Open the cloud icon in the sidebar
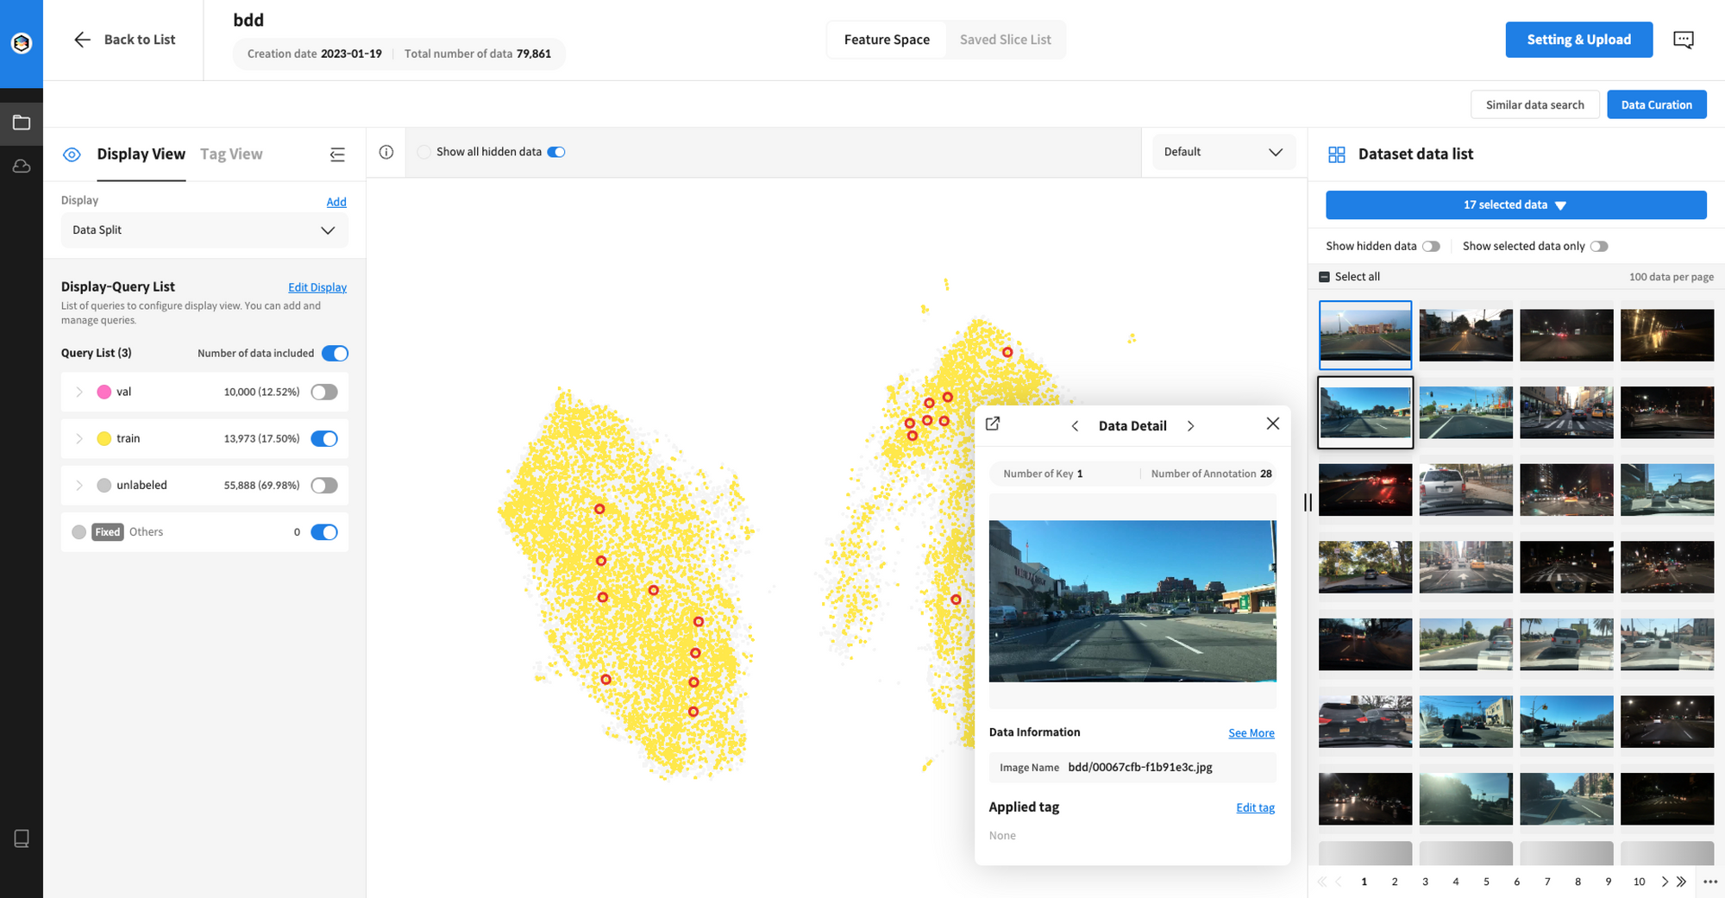The width and height of the screenshot is (1725, 898). click(x=22, y=166)
